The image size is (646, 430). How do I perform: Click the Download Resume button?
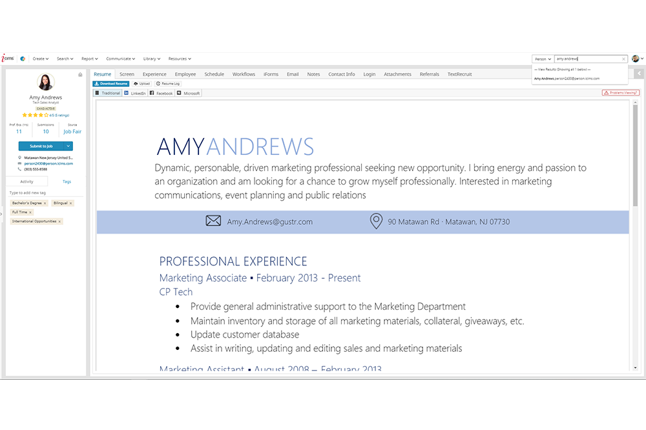(111, 84)
